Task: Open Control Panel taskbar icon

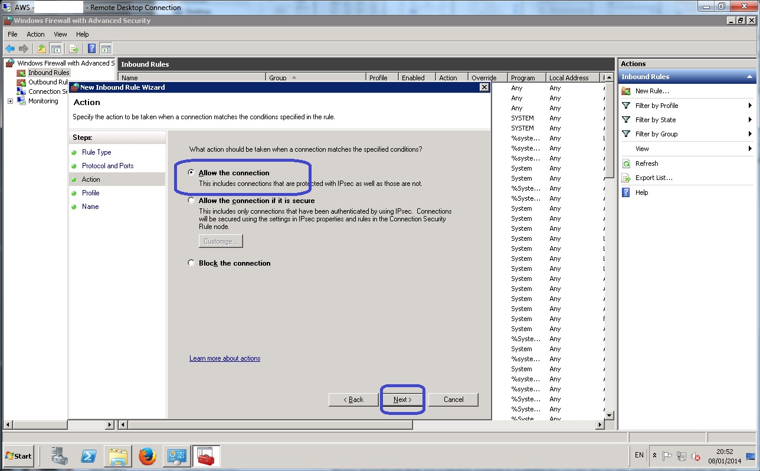Action: pyautogui.click(x=176, y=456)
